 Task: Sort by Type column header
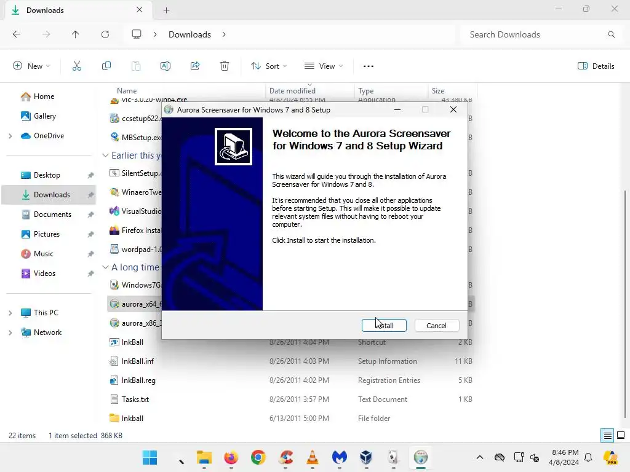click(365, 91)
